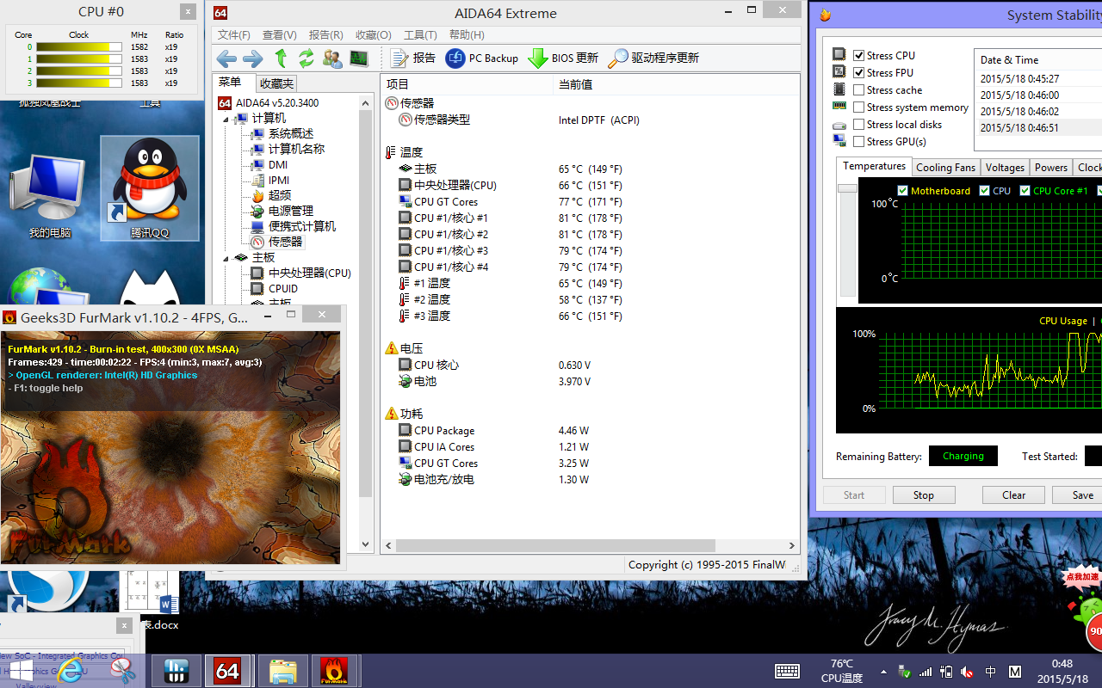Open the 帮助(H) menu
1102x688 pixels.
pos(467,35)
